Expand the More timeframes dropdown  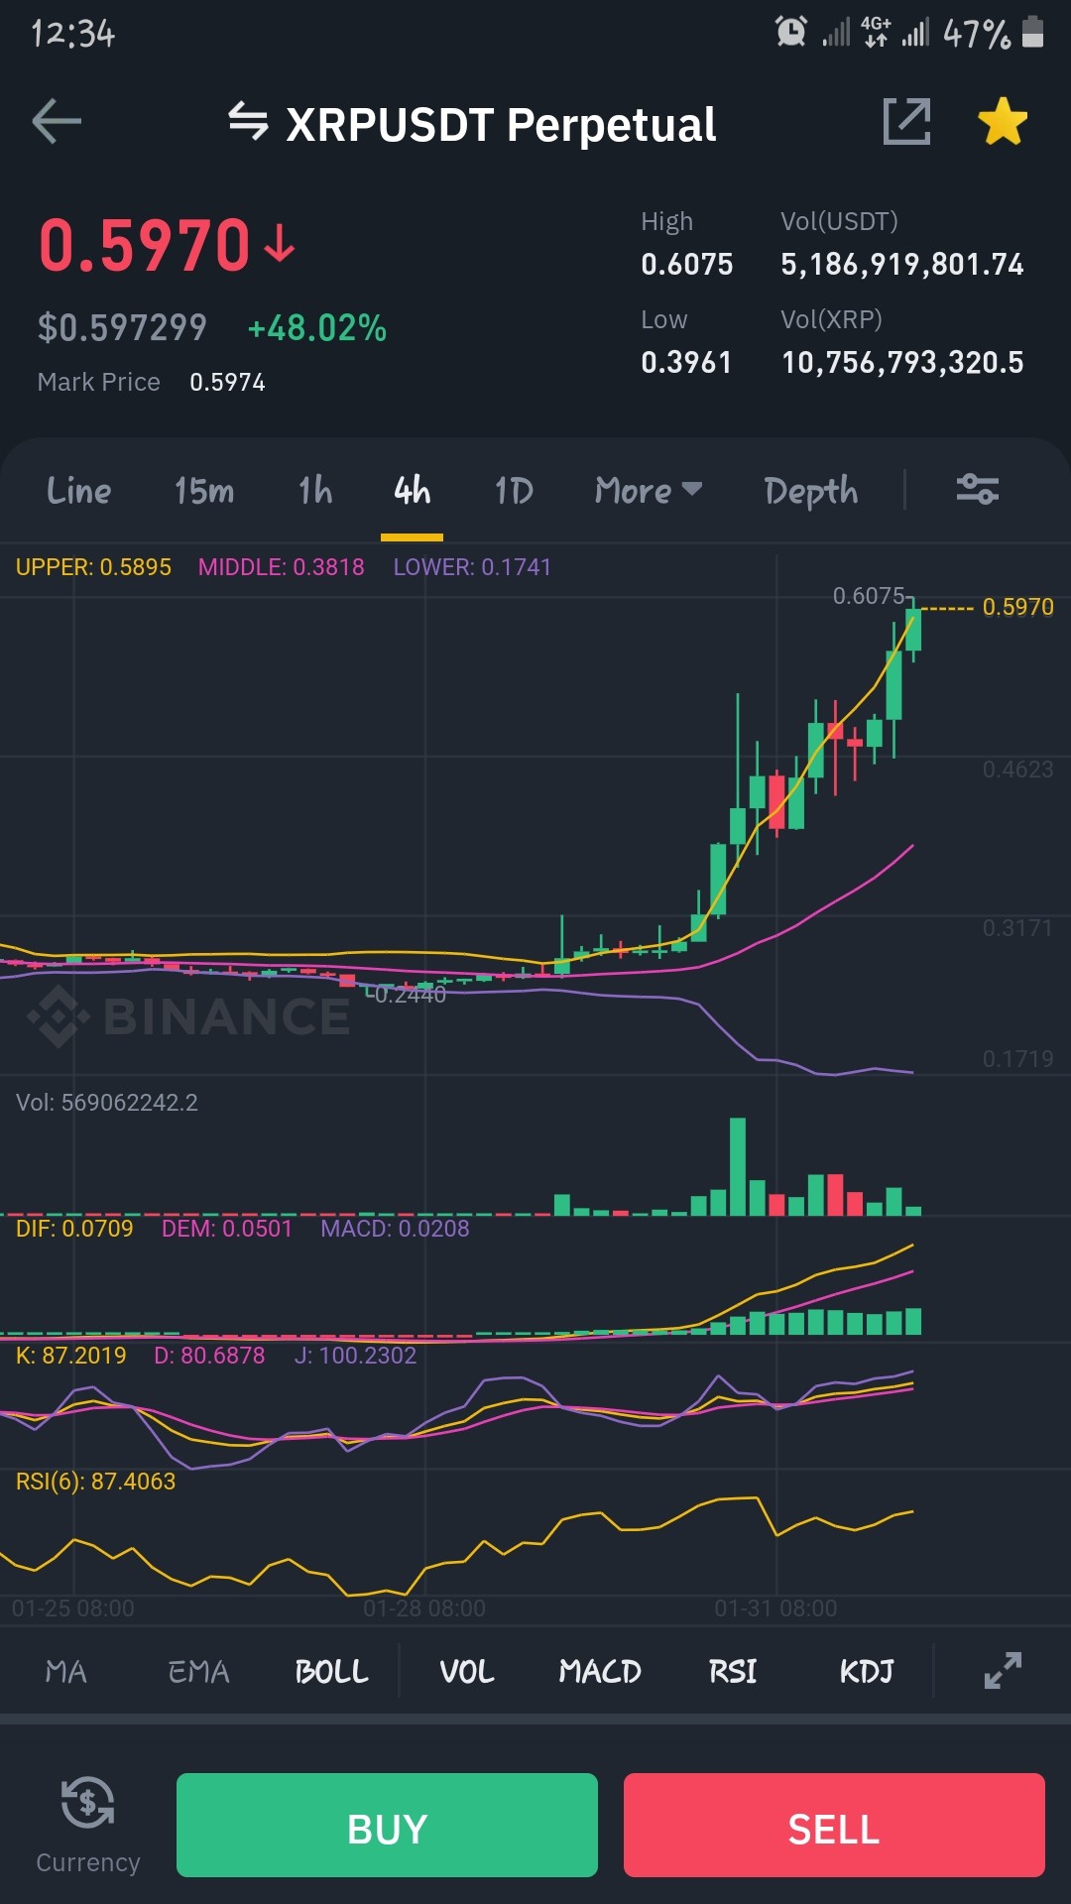click(648, 490)
